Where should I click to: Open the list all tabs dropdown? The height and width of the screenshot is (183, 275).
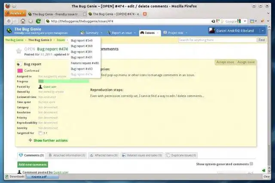click(268, 13)
